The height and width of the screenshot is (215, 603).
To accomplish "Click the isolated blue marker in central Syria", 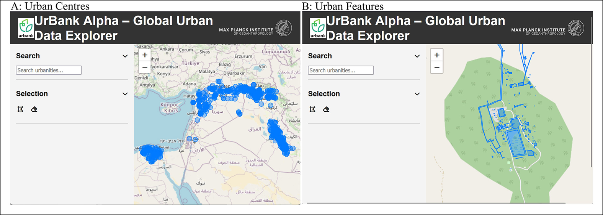I will pyautogui.click(x=239, y=113).
